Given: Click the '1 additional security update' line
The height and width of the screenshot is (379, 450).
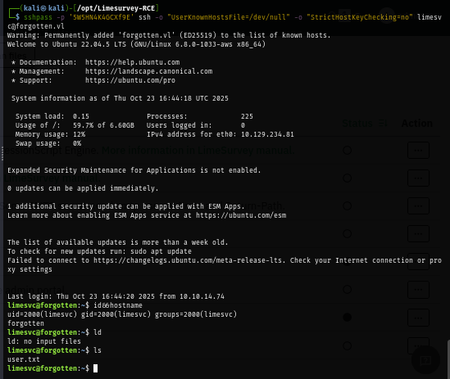Looking at the screenshot, I should pos(126,206).
